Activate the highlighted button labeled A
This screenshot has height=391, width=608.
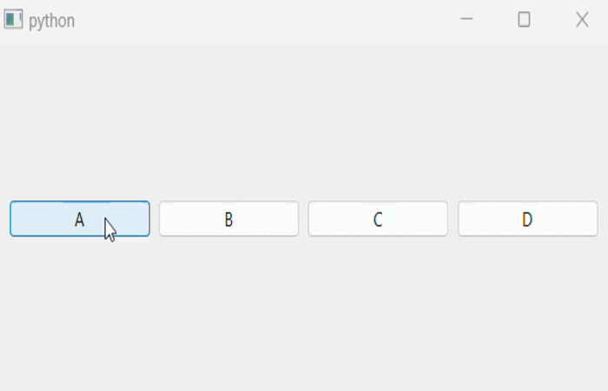pos(79,219)
